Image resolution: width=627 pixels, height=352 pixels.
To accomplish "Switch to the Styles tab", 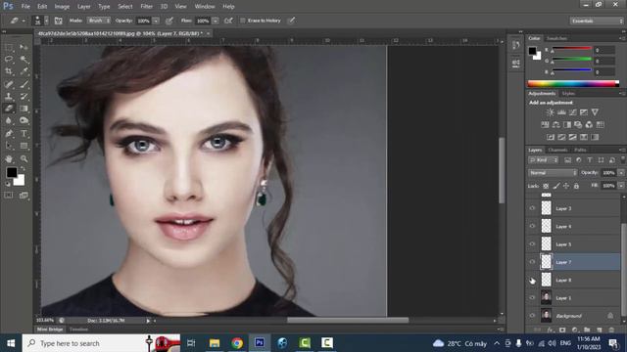I will [568, 94].
